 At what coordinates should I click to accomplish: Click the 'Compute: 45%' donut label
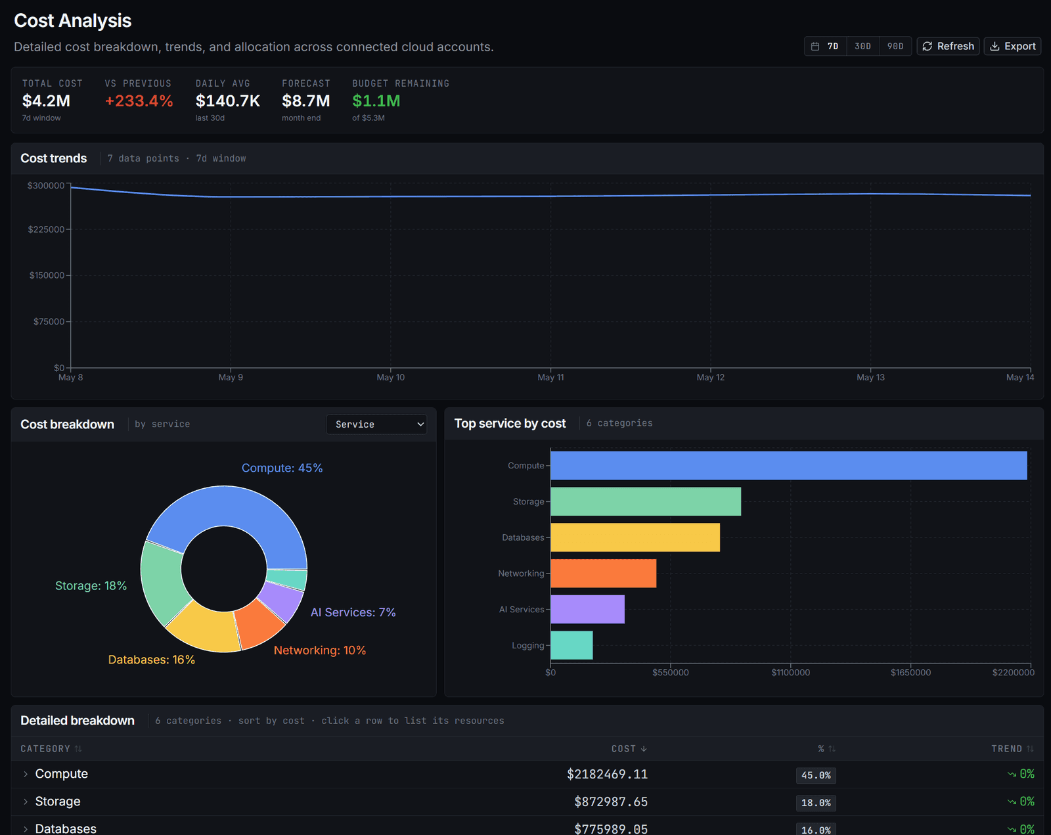(282, 468)
